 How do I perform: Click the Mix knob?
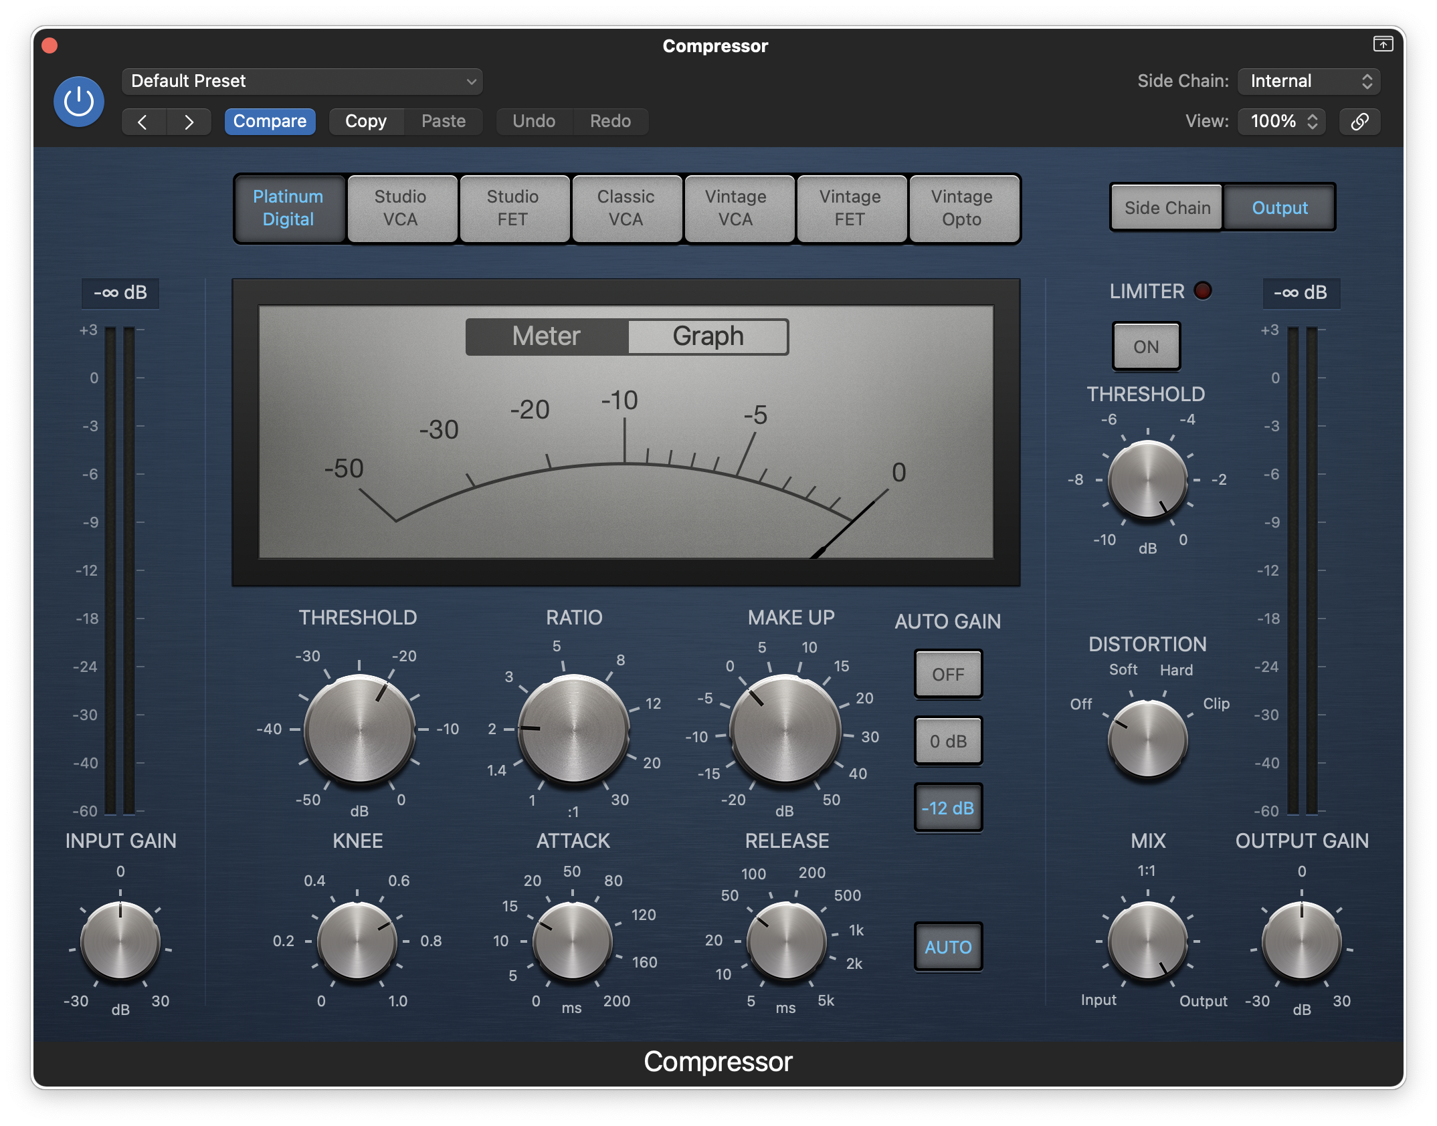click(x=1147, y=941)
